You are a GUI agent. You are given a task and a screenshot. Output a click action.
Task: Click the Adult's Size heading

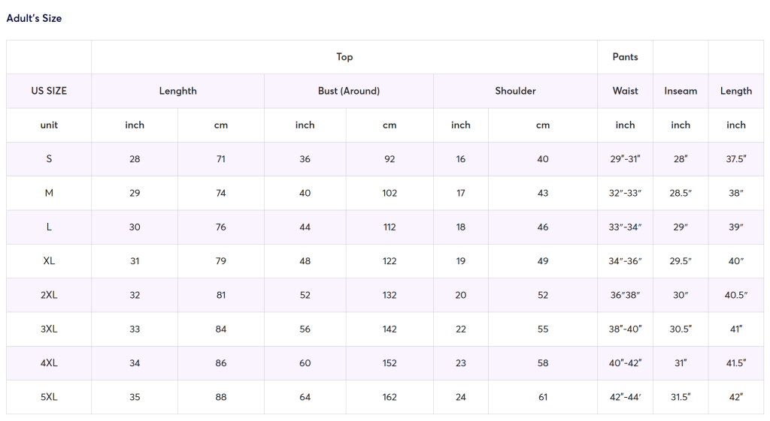pyautogui.click(x=34, y=18)
